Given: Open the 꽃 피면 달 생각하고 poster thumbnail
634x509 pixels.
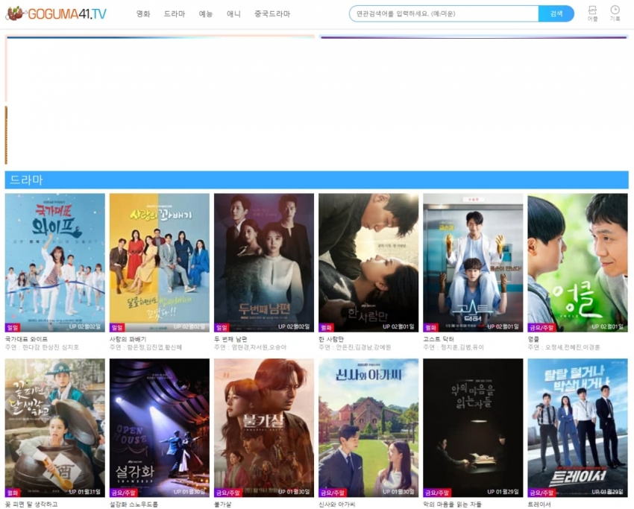Looking at the screenshot, I should tap(55, 428).
